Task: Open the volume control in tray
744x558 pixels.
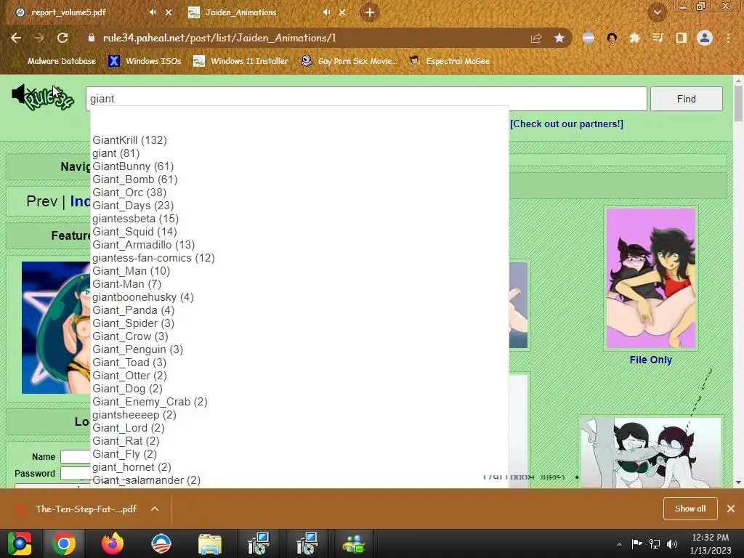Action: 671,543
